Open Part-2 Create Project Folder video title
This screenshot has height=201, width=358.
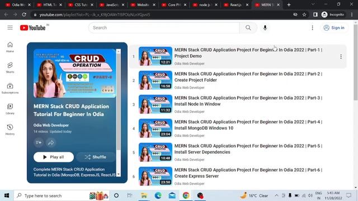tap(248, 77)
